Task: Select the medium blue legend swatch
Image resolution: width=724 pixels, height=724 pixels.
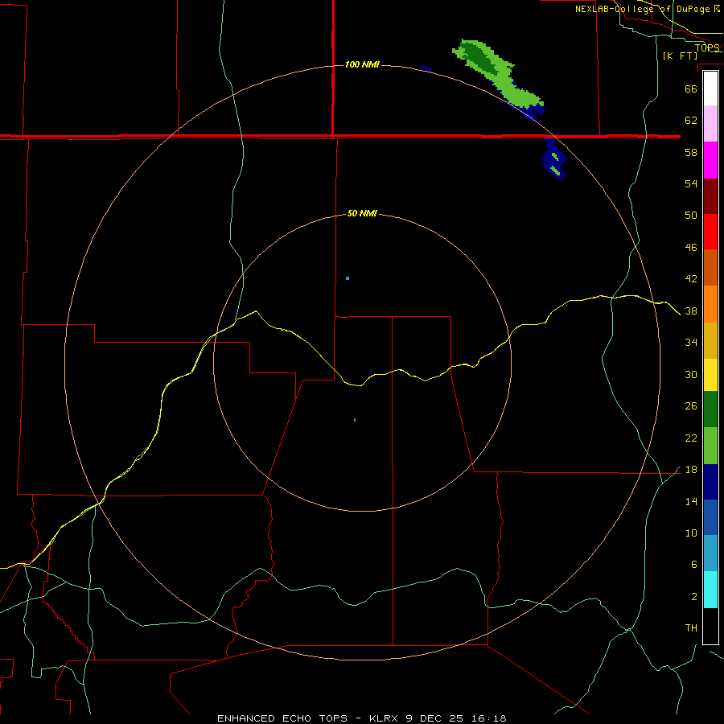Action: pyautogui.click(x=710, y=517)
